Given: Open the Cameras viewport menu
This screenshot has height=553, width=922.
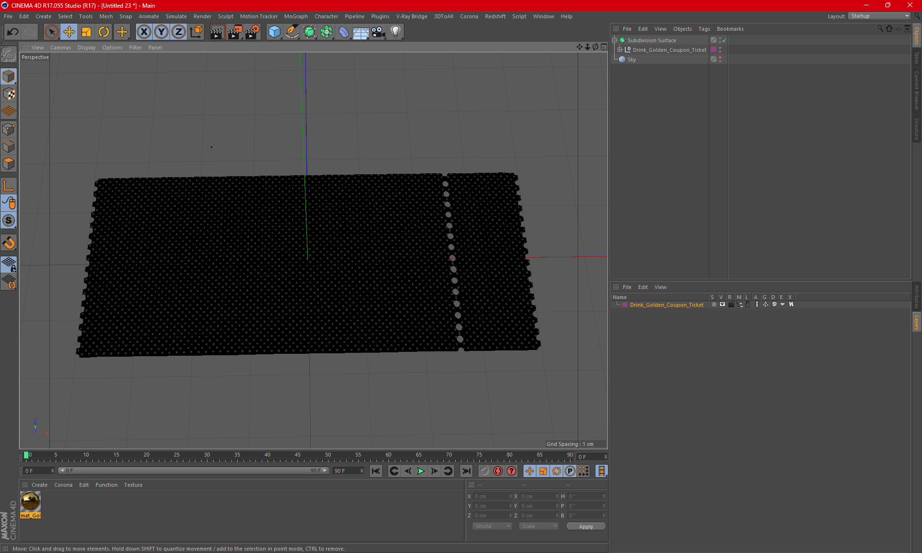Looking at the screenshot, I should tap(61, 48).
